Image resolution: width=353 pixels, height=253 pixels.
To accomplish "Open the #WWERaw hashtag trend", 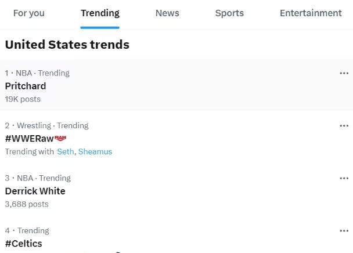I will coord(29,138).
